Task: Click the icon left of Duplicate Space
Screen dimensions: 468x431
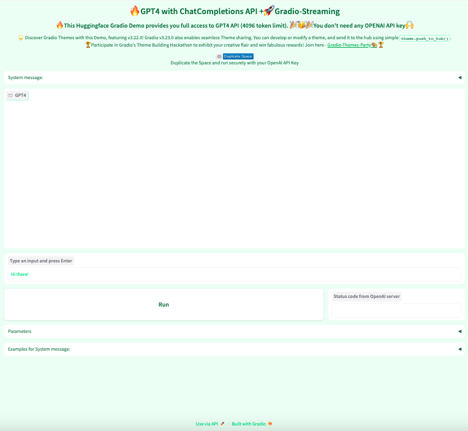Action: pos(219,56)
